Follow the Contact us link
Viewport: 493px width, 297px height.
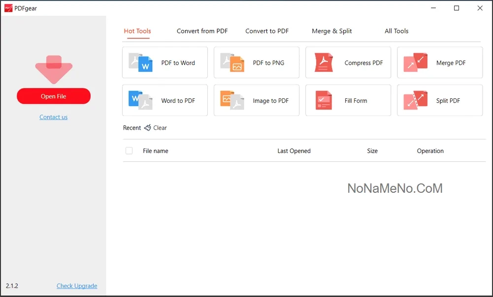click(x=54, y=117)
